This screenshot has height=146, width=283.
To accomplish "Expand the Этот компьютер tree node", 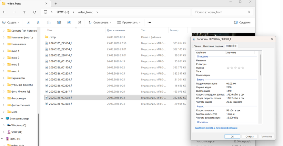I will click(x=2, y=119).
